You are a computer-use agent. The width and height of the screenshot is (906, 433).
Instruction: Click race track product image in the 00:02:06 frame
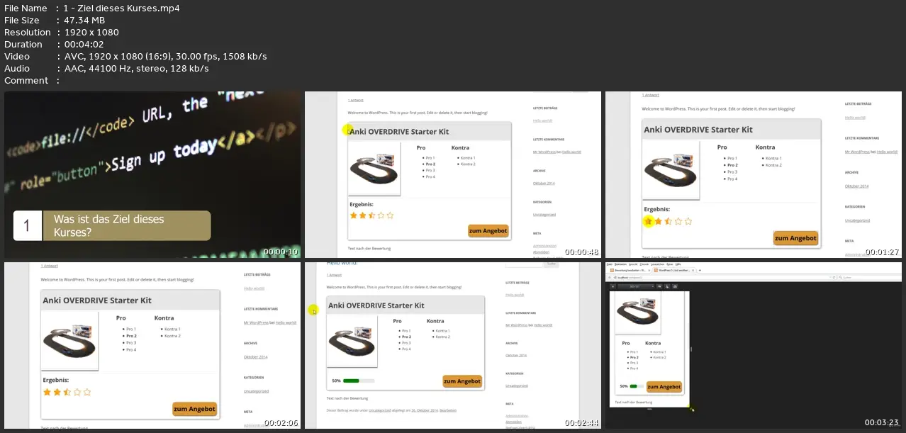pos(69,342)
